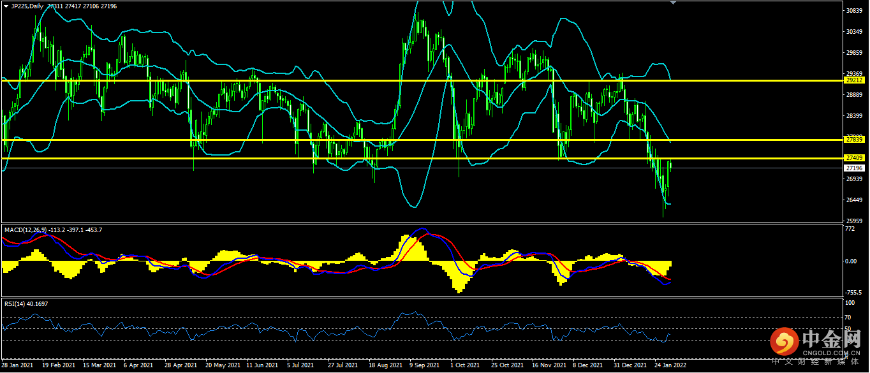The height and width of the screenshot is (373, 870).
Task: Click the 29859 price scale value
Action: [x=853, y=53]
